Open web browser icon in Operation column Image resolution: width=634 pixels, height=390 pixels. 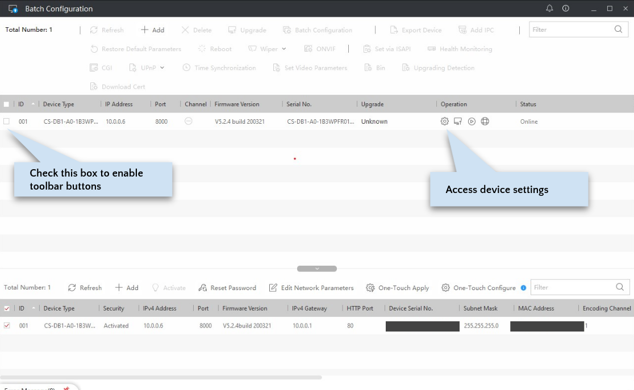tap(485, 121)
